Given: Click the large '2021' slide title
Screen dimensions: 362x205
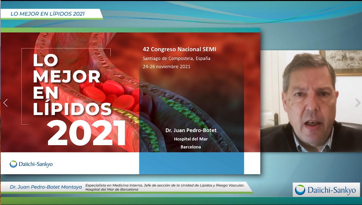Looking at the screenshot, I should click(87, 133).
